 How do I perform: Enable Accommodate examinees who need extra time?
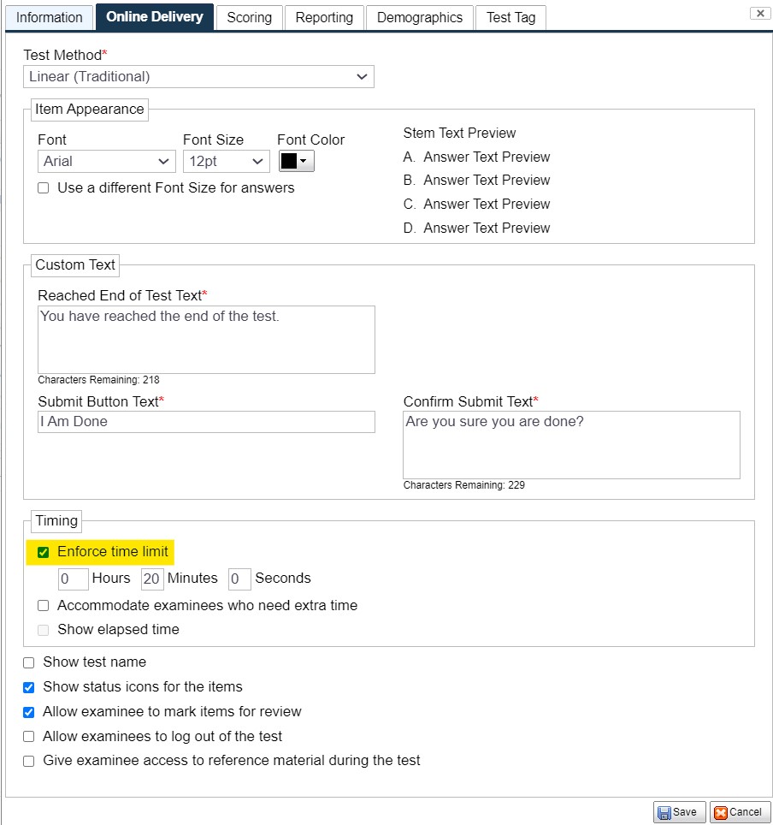point(43,606)
